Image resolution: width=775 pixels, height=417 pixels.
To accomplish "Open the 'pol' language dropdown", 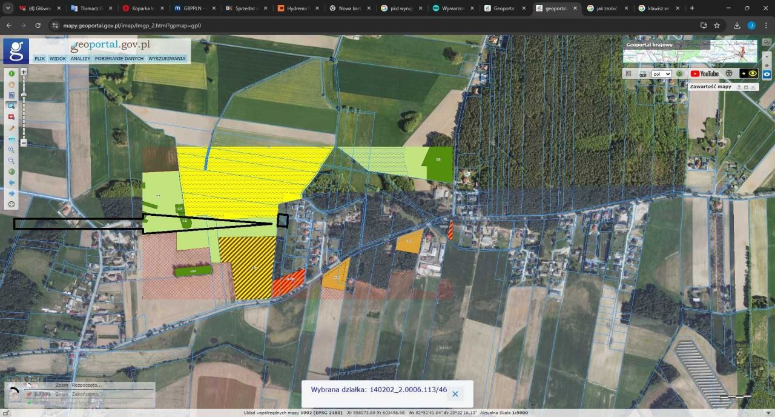I will tap(661, 74).
